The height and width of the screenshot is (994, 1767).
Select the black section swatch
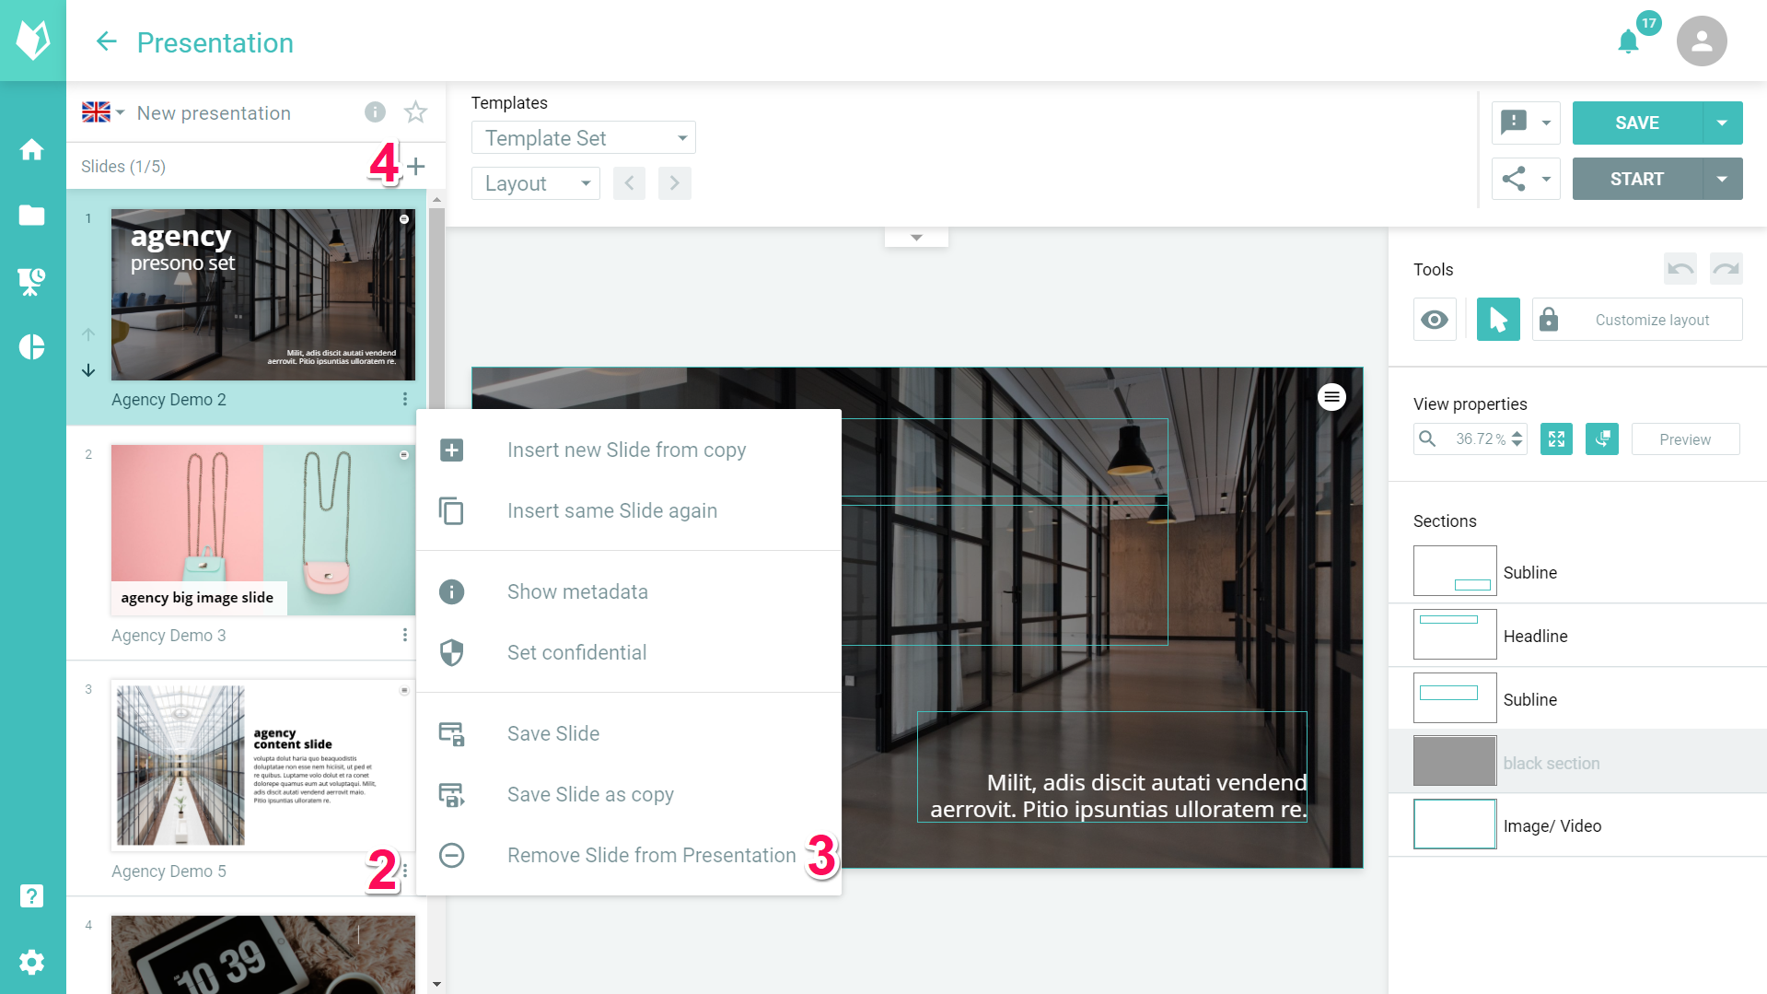click(x=1454, y=762)
